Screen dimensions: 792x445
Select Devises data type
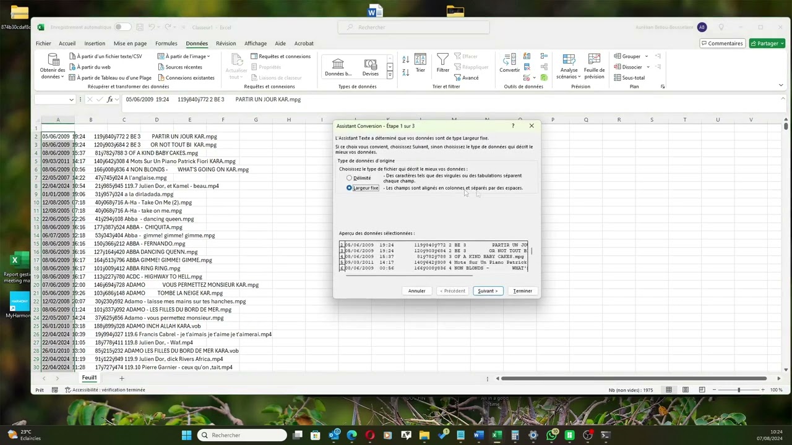coord(371,67)
